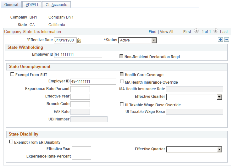
Task: Check Exempt From SUT
Action: click(12, 74)
